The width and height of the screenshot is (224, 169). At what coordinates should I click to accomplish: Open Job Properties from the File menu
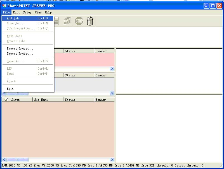pyautogui.click(x=28, y=28)
